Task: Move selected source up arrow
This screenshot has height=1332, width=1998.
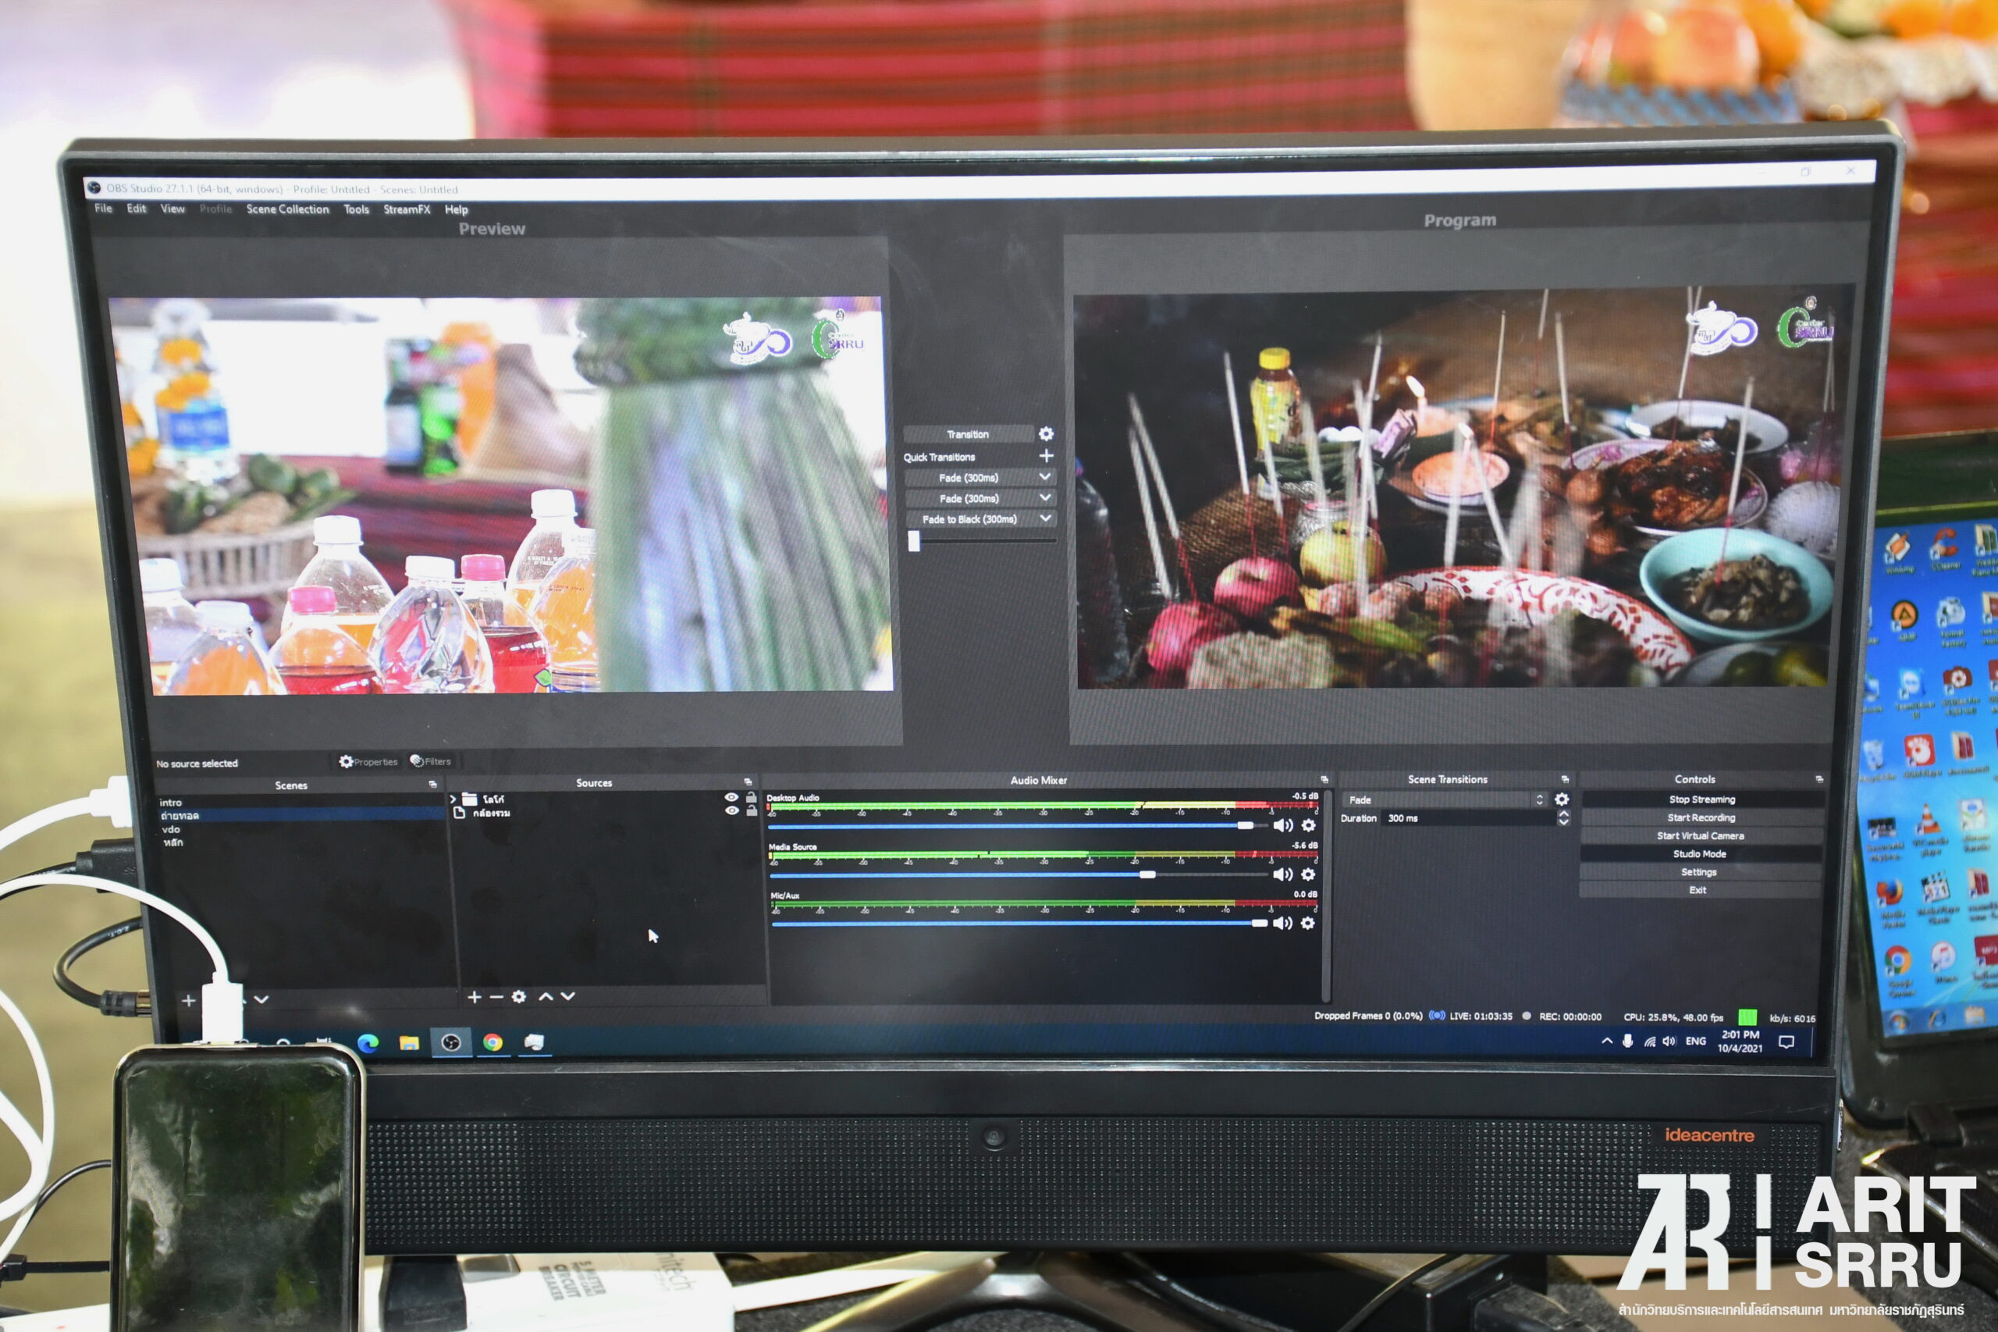Action: (x=545, y=997)
